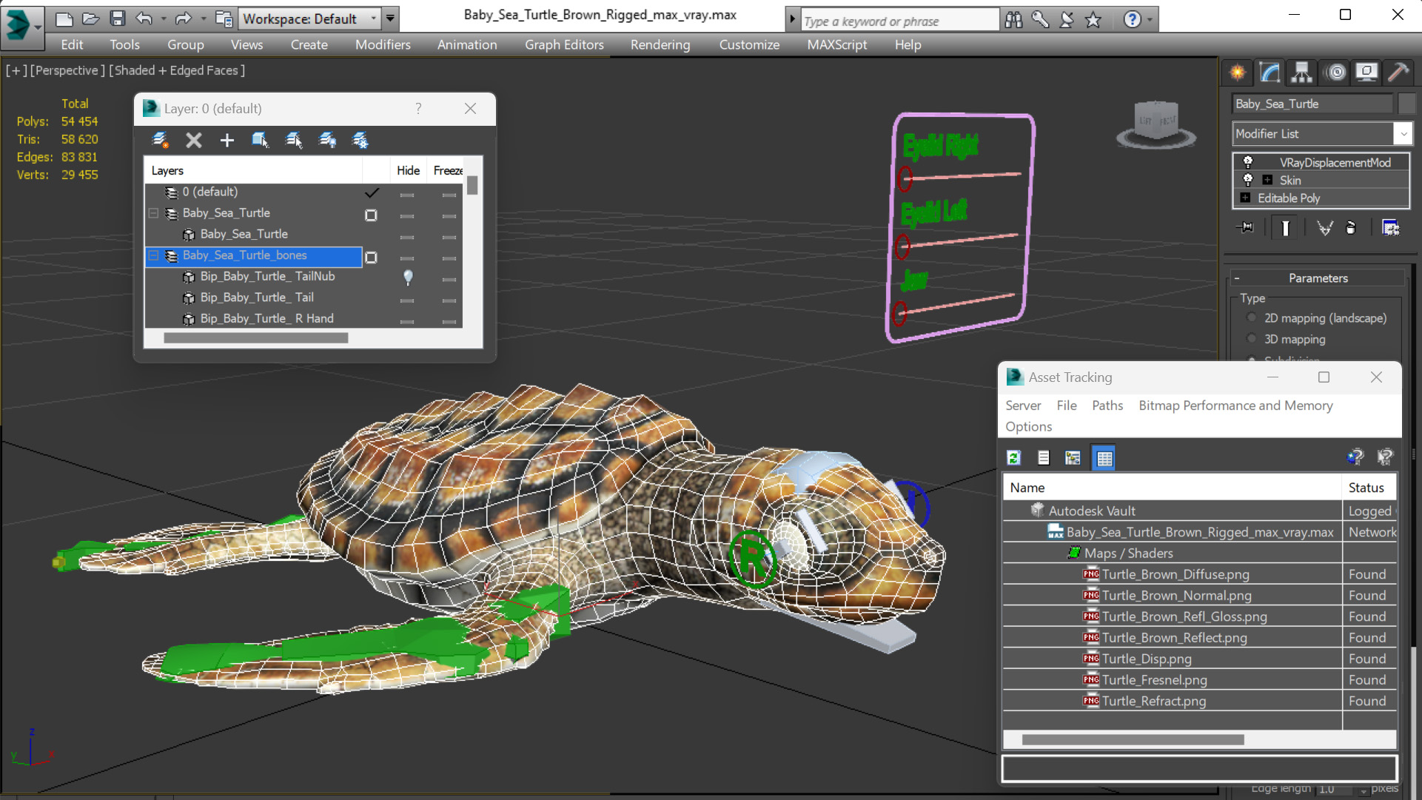Expand the Skin modifier sub-objects
The width and height of the screenshot is (1422, 800).
(x=1267, y=180)
